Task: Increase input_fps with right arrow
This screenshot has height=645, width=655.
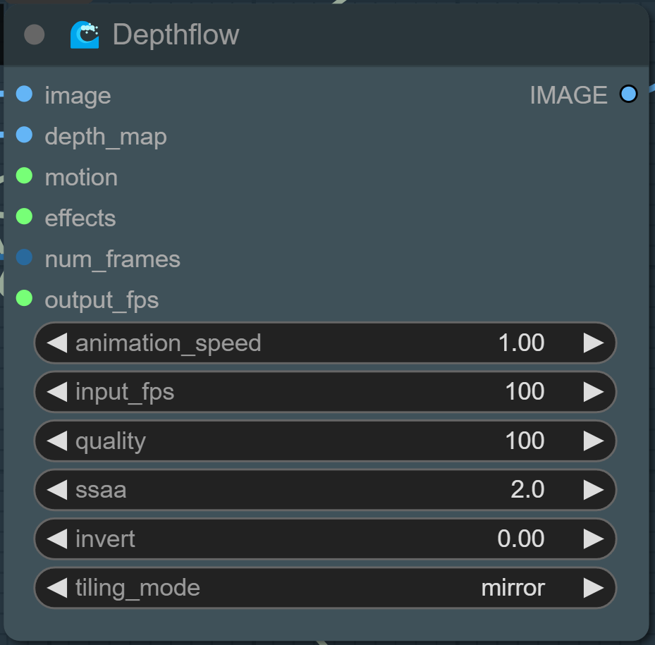Action: (594, 392)
